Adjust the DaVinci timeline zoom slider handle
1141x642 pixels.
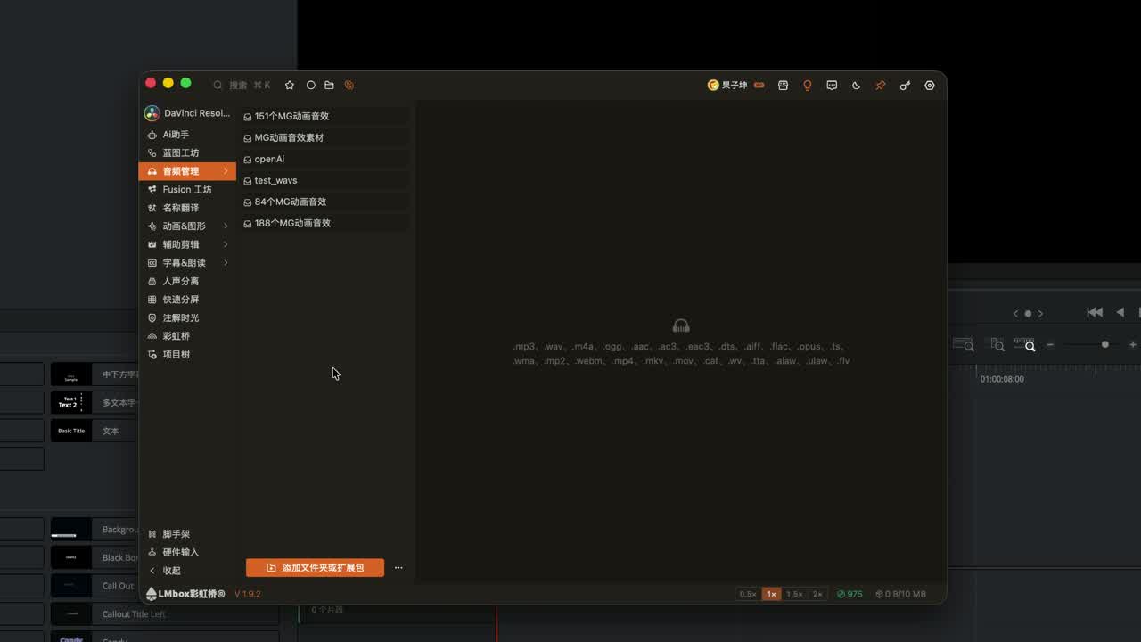pos(1105,345)
